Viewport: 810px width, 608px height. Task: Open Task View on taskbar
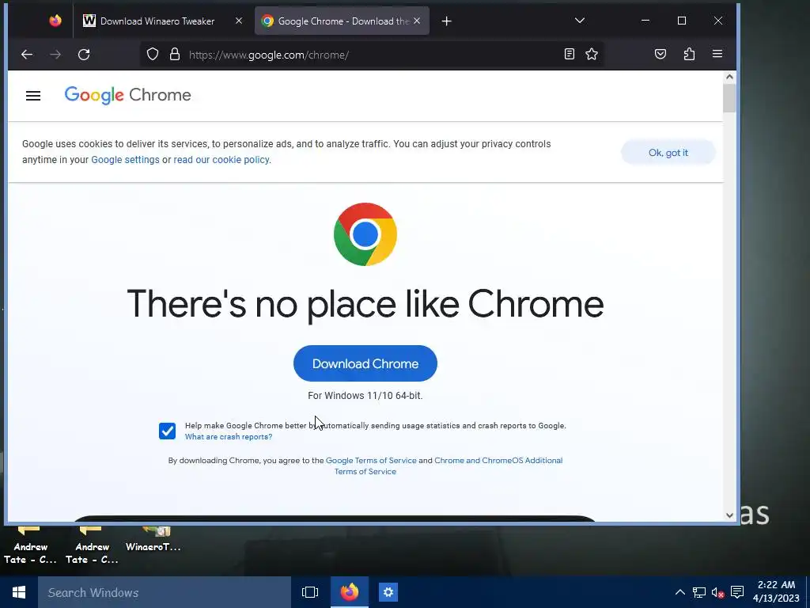(x=310, y=592)
